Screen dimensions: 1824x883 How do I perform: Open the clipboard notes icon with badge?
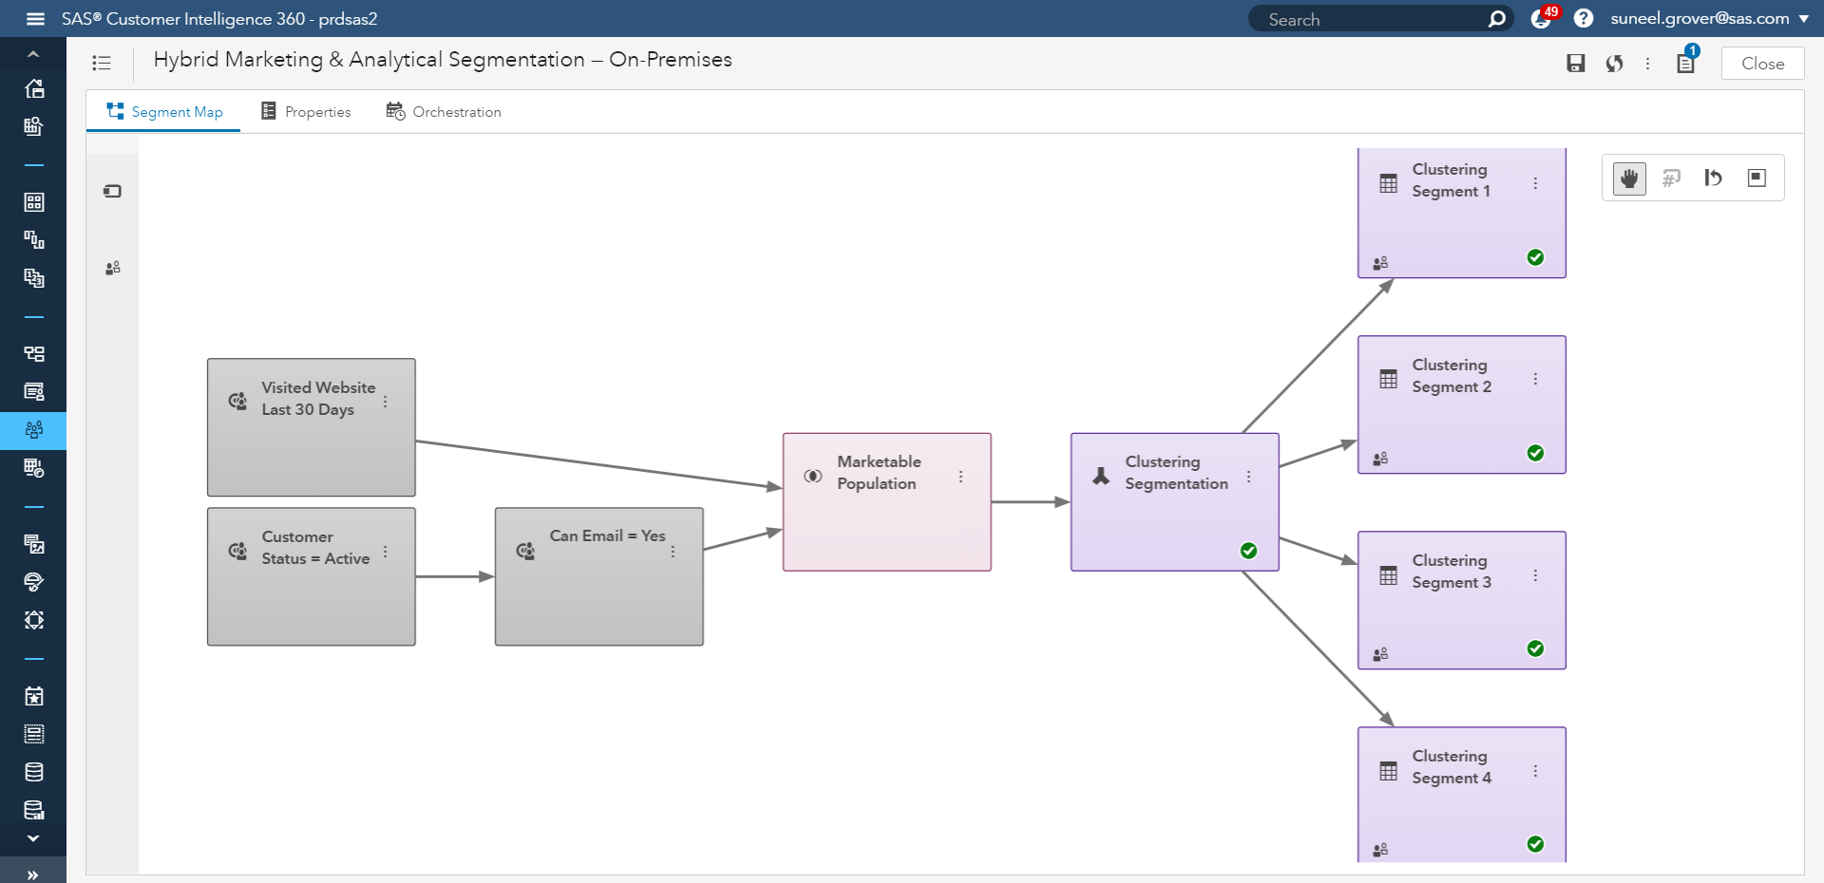[x=1686, y=64]
